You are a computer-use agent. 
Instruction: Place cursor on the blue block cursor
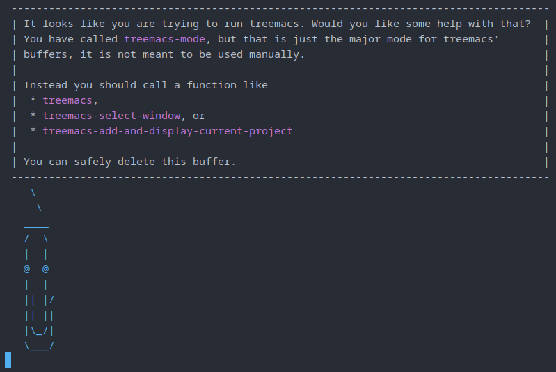click(x=8, y=360)
